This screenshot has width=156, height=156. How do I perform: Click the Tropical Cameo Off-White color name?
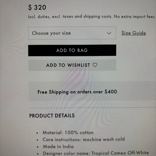tap(120, 153)
